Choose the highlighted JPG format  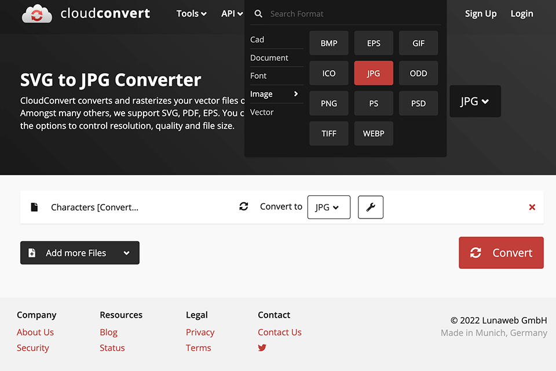tap(374, 73)
